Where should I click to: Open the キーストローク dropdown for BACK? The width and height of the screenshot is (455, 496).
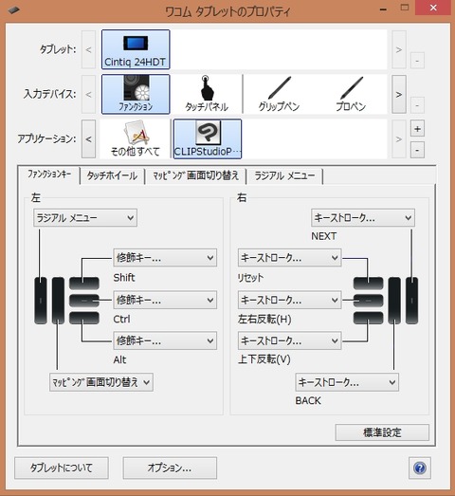point(347,382)
